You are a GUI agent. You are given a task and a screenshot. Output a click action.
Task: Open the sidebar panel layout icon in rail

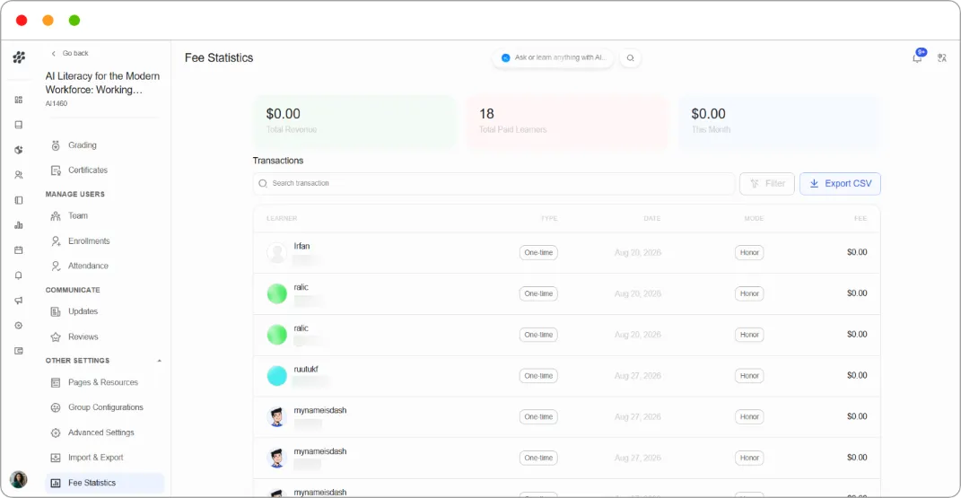(x=18, y=200)
